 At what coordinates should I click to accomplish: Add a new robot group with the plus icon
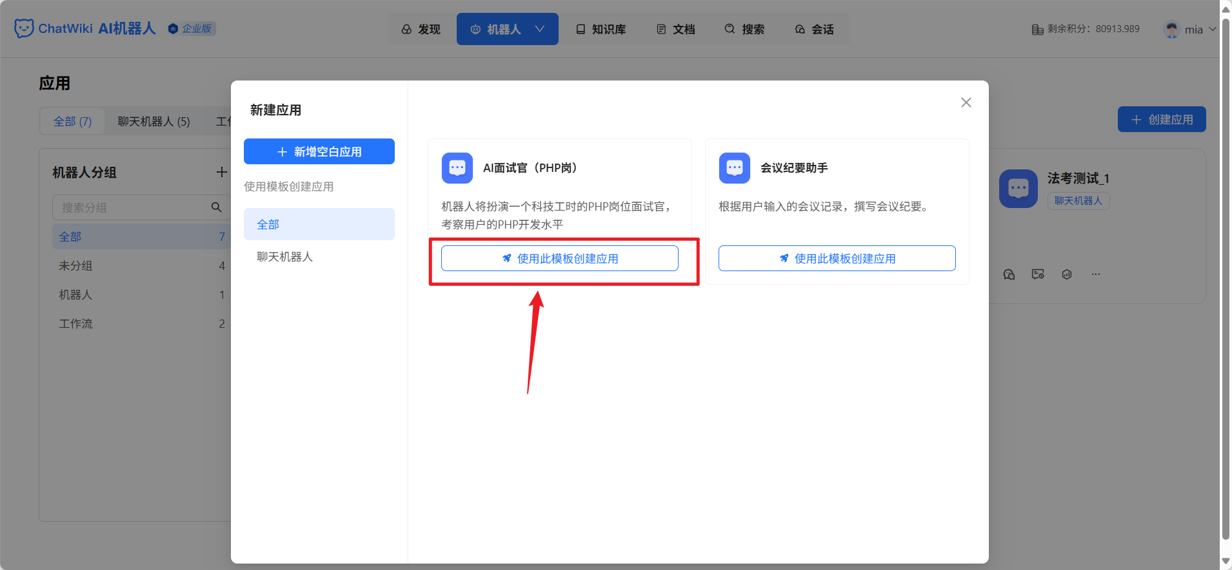(x=221, y=172)
